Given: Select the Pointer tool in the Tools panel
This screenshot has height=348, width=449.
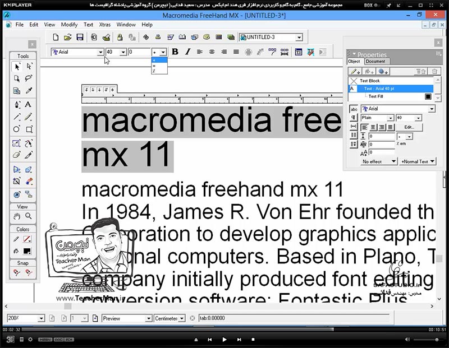Looking at the screenshot, I should click(x=17, y=66).
